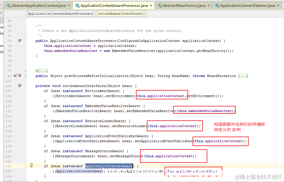Click class icon on ApplicationListenerDetector.java tab
Image resolution: width=284 pixels, height=182 pixels.
click(217, 6)
